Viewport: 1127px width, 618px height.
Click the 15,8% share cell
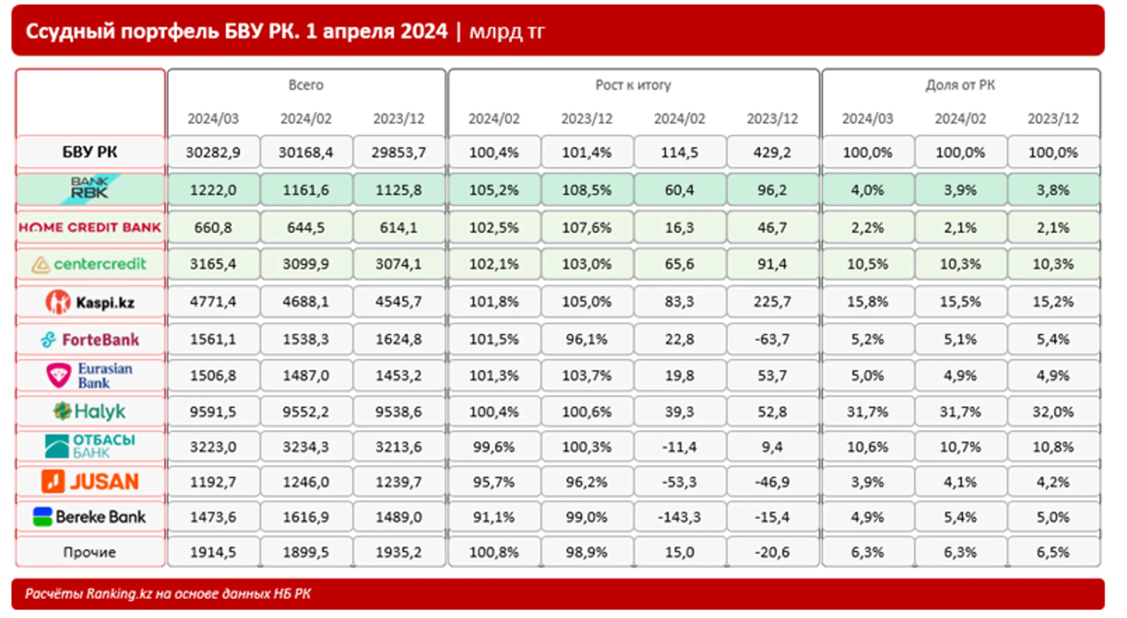(x=868, y=301)
